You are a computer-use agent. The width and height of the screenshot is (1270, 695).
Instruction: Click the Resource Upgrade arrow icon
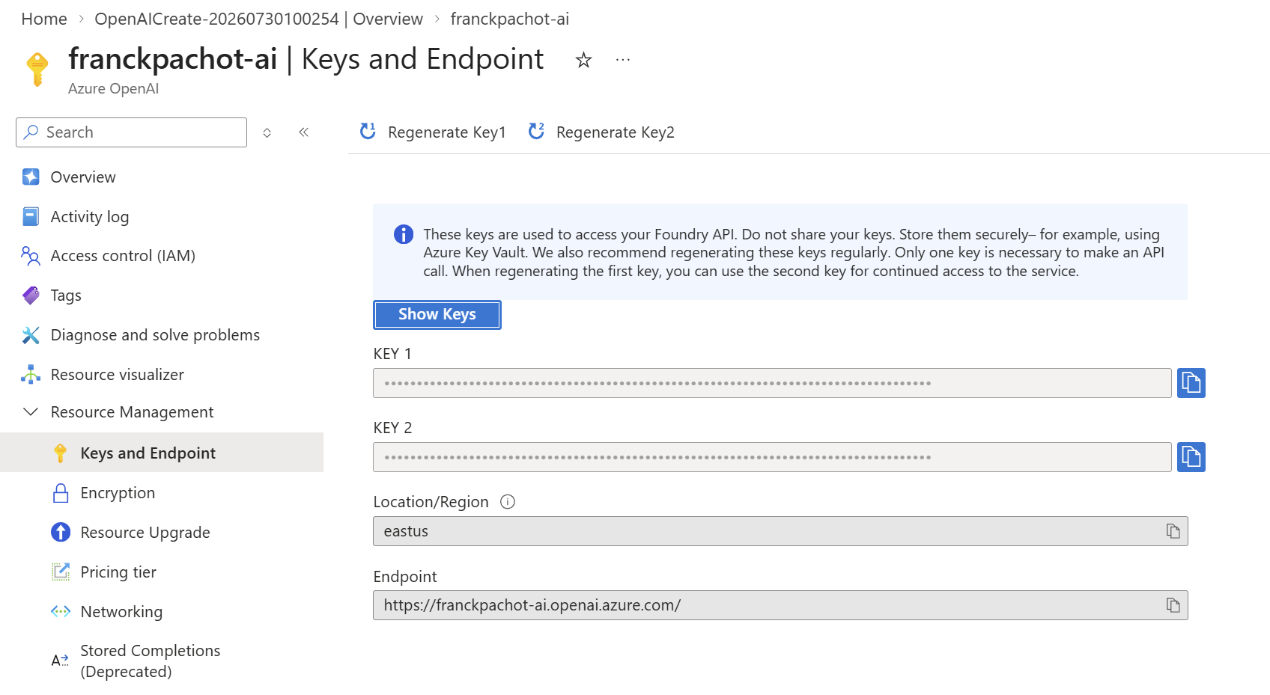pyautogui.click(x=61, y=533)
